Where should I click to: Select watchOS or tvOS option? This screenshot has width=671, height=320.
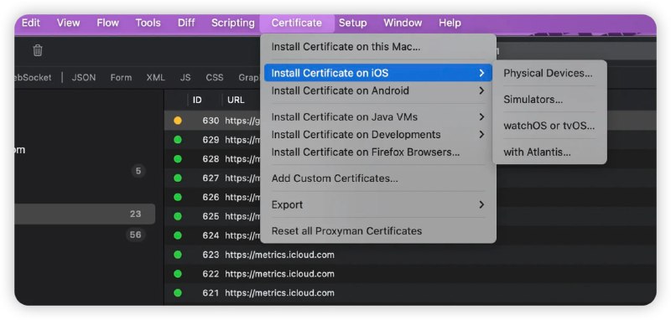[549, 126]
